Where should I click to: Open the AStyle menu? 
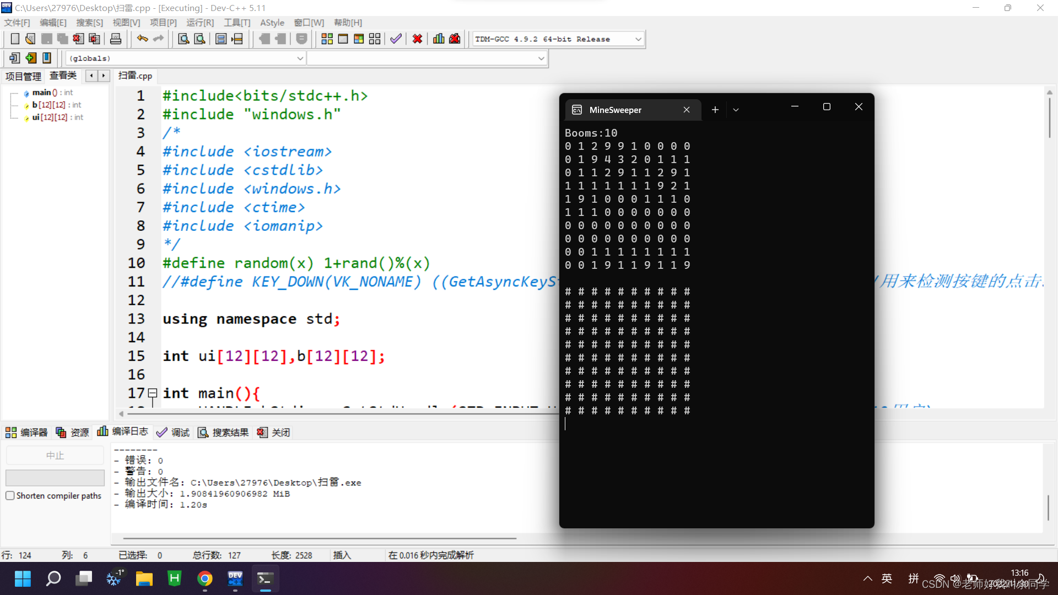click(272, 23)
